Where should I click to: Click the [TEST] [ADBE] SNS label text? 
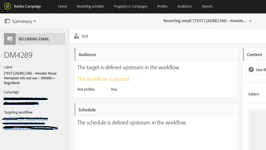(30, 78)
